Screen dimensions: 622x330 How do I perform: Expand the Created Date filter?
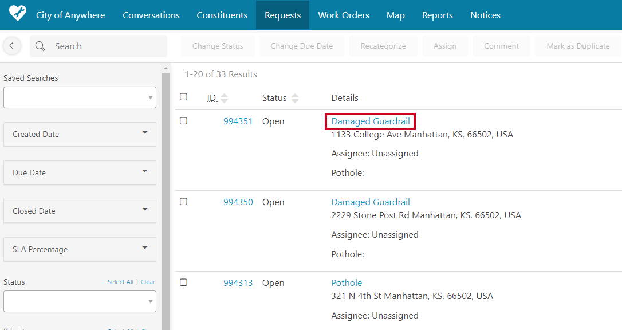[80, 134]
